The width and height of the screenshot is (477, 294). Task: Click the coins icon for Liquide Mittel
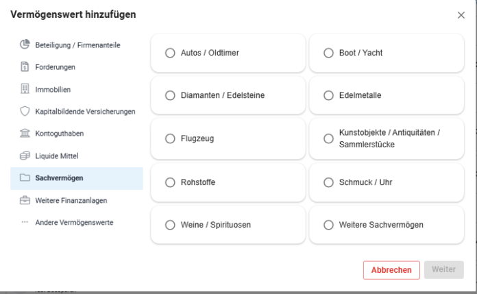coord(25,156)
